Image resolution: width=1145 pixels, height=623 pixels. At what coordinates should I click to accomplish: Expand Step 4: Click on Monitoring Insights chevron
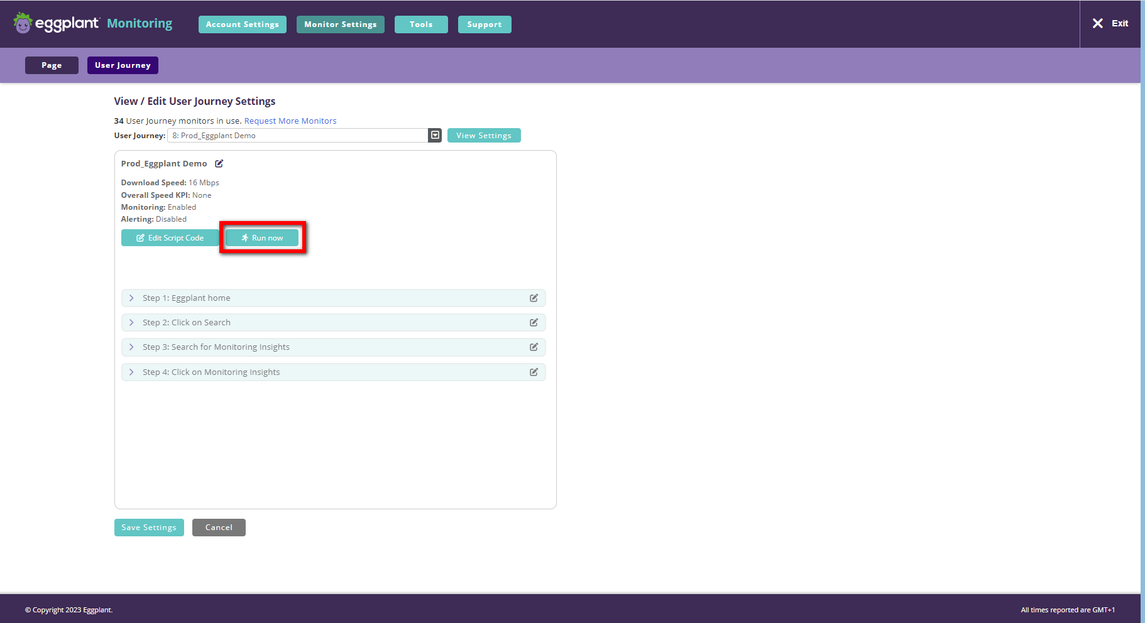131,372
